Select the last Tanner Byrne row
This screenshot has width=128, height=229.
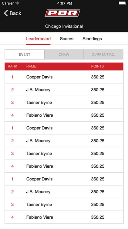point(64,205)
